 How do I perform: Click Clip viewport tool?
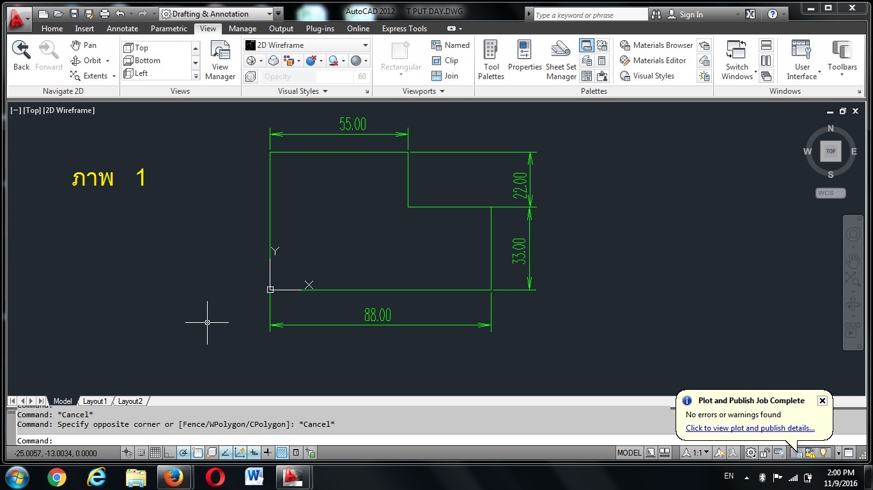point(445,61)
